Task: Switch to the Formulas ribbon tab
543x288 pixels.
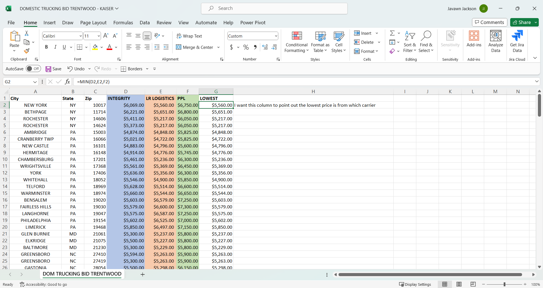Action: coord(123,23)
